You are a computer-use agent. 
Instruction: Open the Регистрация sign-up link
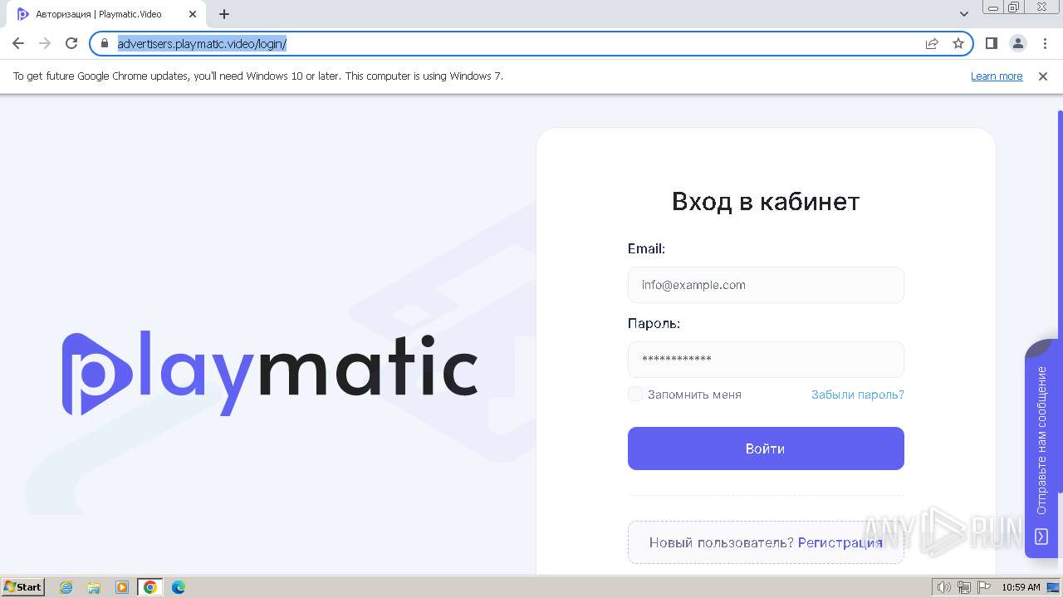[x=840, y=542]
